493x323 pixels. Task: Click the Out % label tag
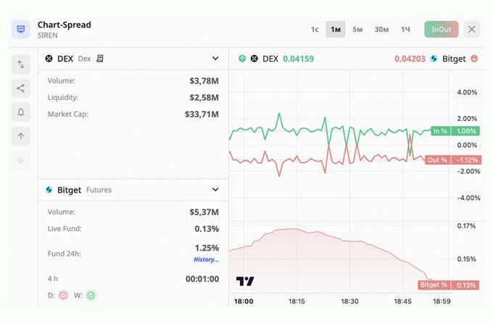(x=437, y=160)
